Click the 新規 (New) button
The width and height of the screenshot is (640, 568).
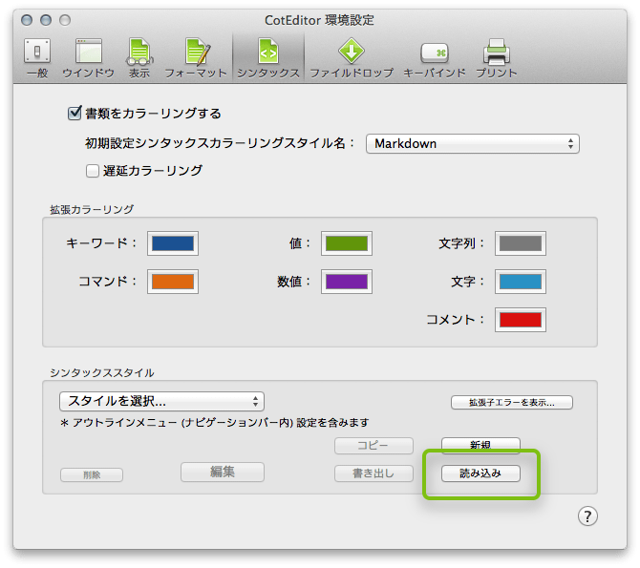coord(480,445)
